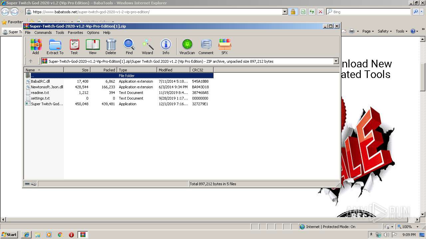Click the network tray icon

(x=378, y=235)
